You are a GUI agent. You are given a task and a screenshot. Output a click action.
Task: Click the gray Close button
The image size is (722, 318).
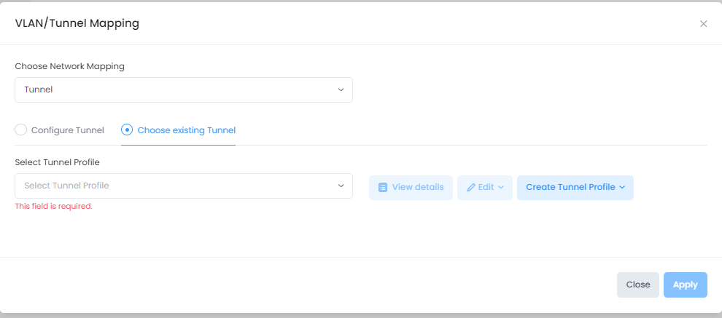637,285
